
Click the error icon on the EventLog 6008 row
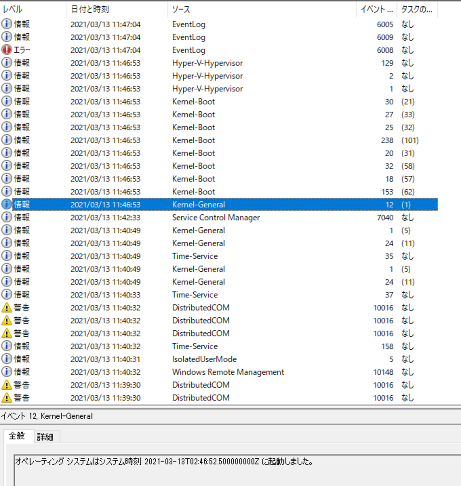(6, 50)
